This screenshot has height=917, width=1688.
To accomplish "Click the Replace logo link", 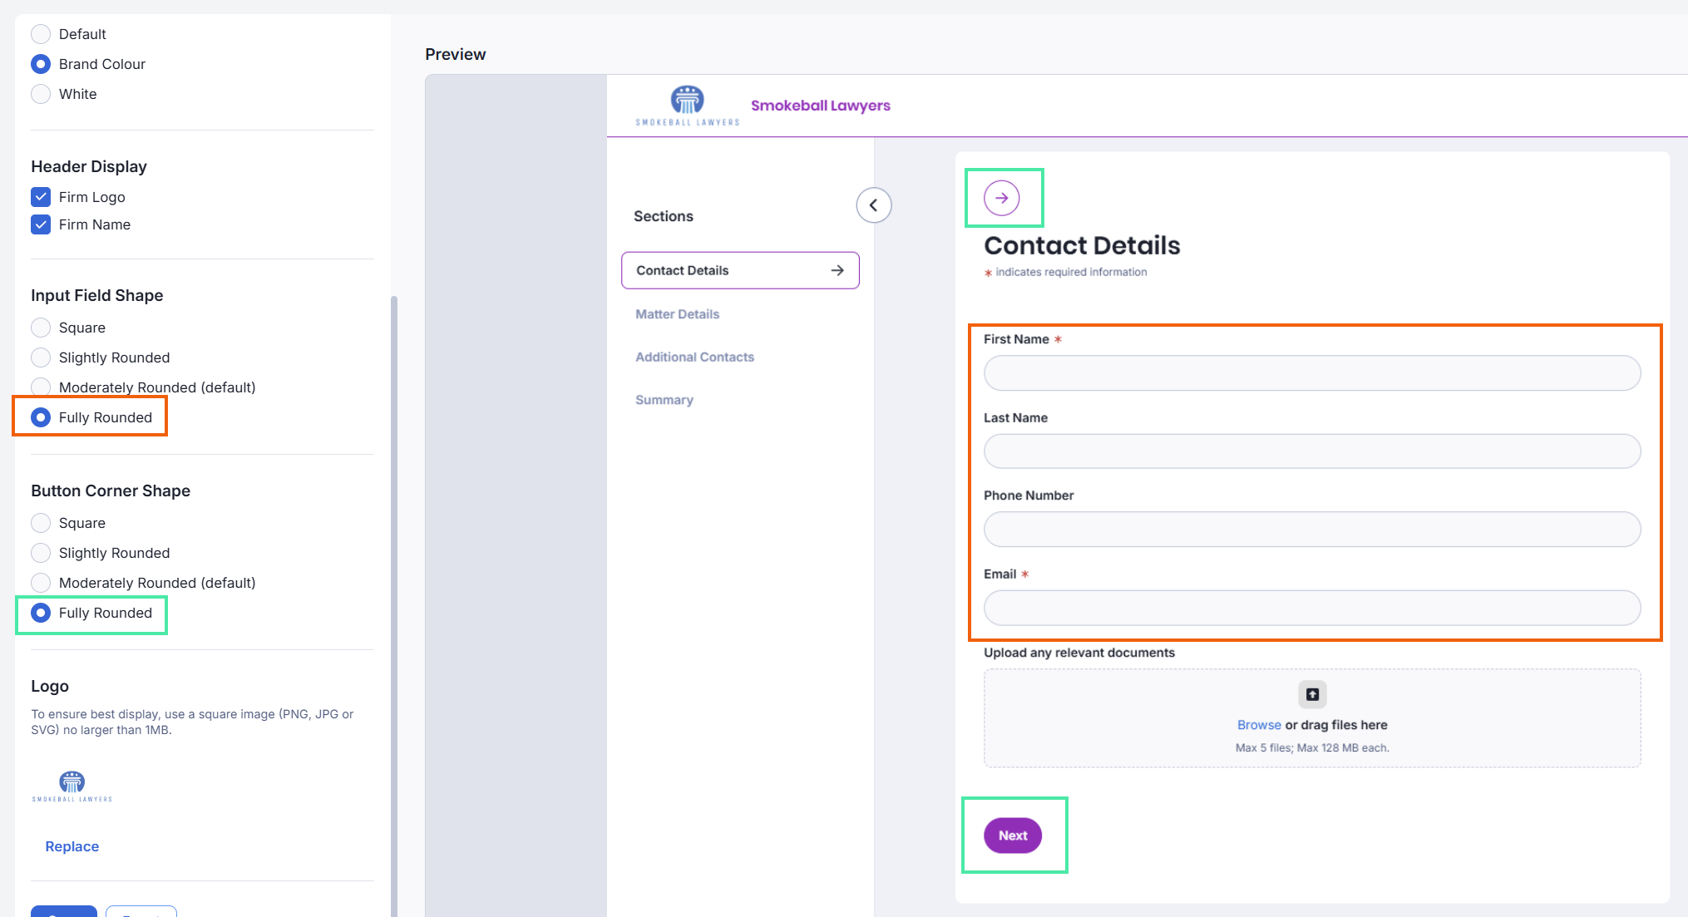I will pyautogui.click(x=72, y=846).
